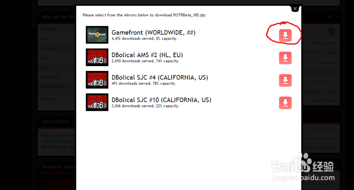Click '493 downloads served, 78% capacity' text

click(143, 83)
